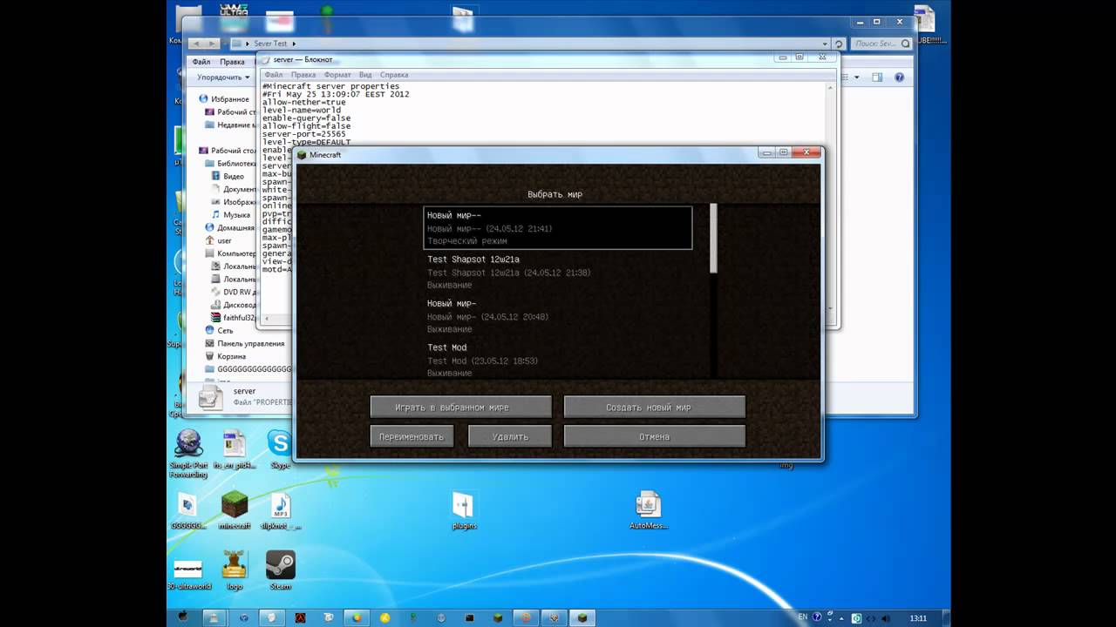Select the 'Новый мир-' survival world dated 20:48

(558, 316)
